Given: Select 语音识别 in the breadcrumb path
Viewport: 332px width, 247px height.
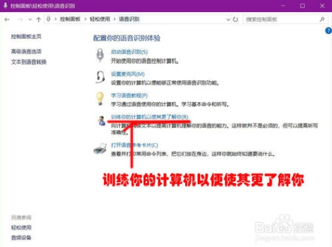Looking at the screenshot, I should click(129, 19).
